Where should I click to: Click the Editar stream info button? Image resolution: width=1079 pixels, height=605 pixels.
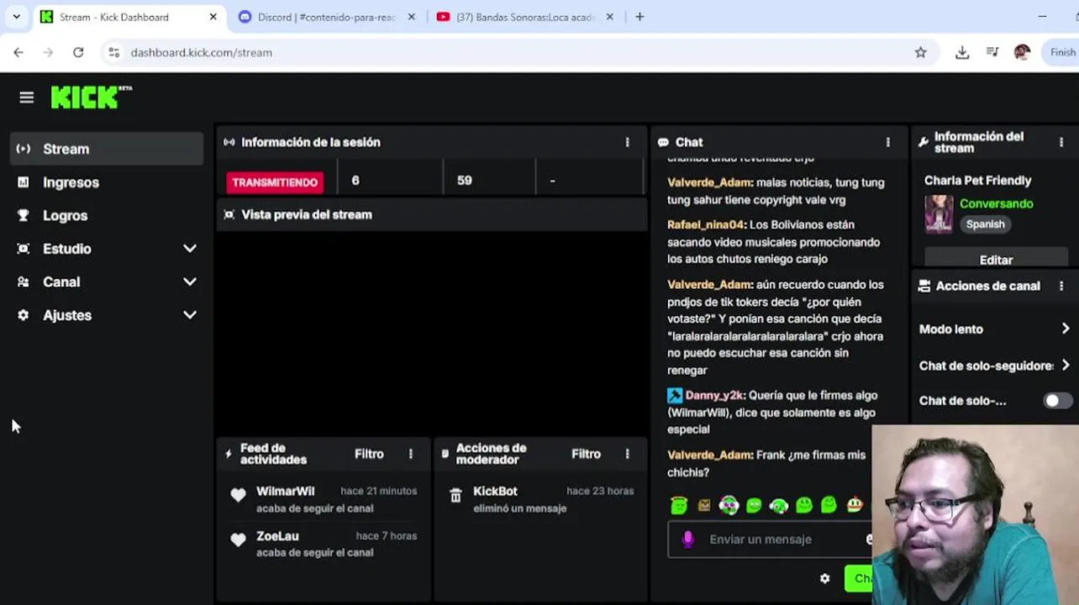(x=996, y=260)
